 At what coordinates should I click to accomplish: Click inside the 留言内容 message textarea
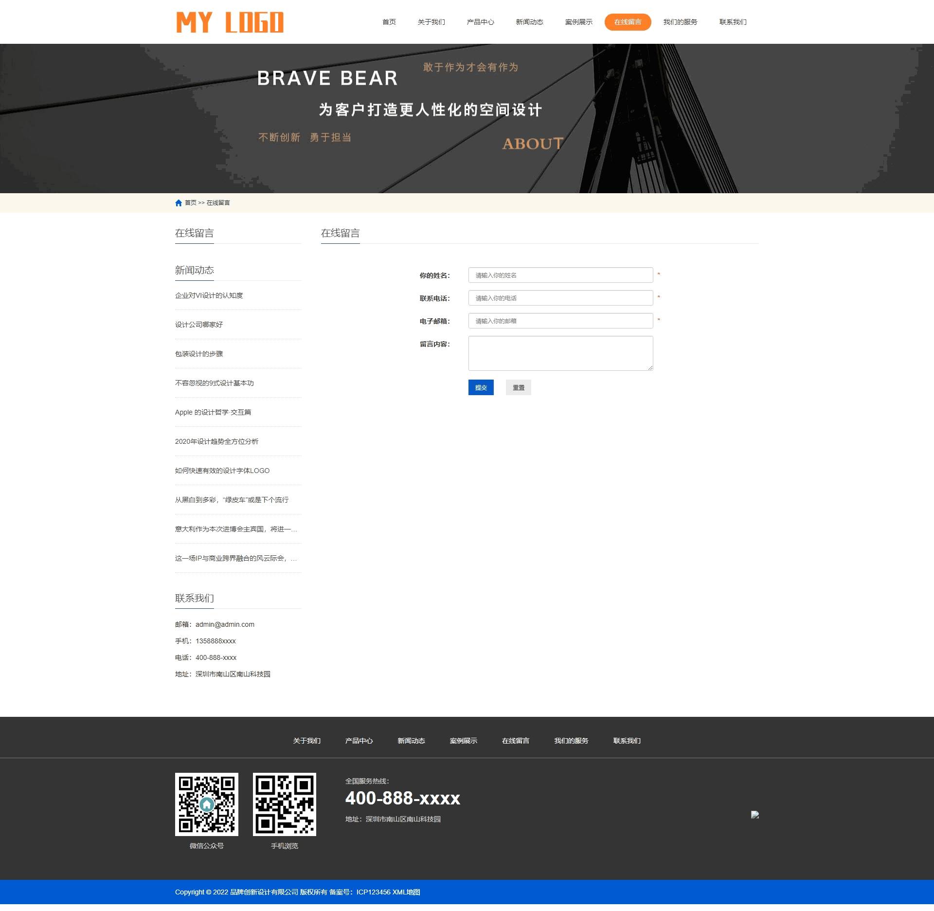pos(560,353)
